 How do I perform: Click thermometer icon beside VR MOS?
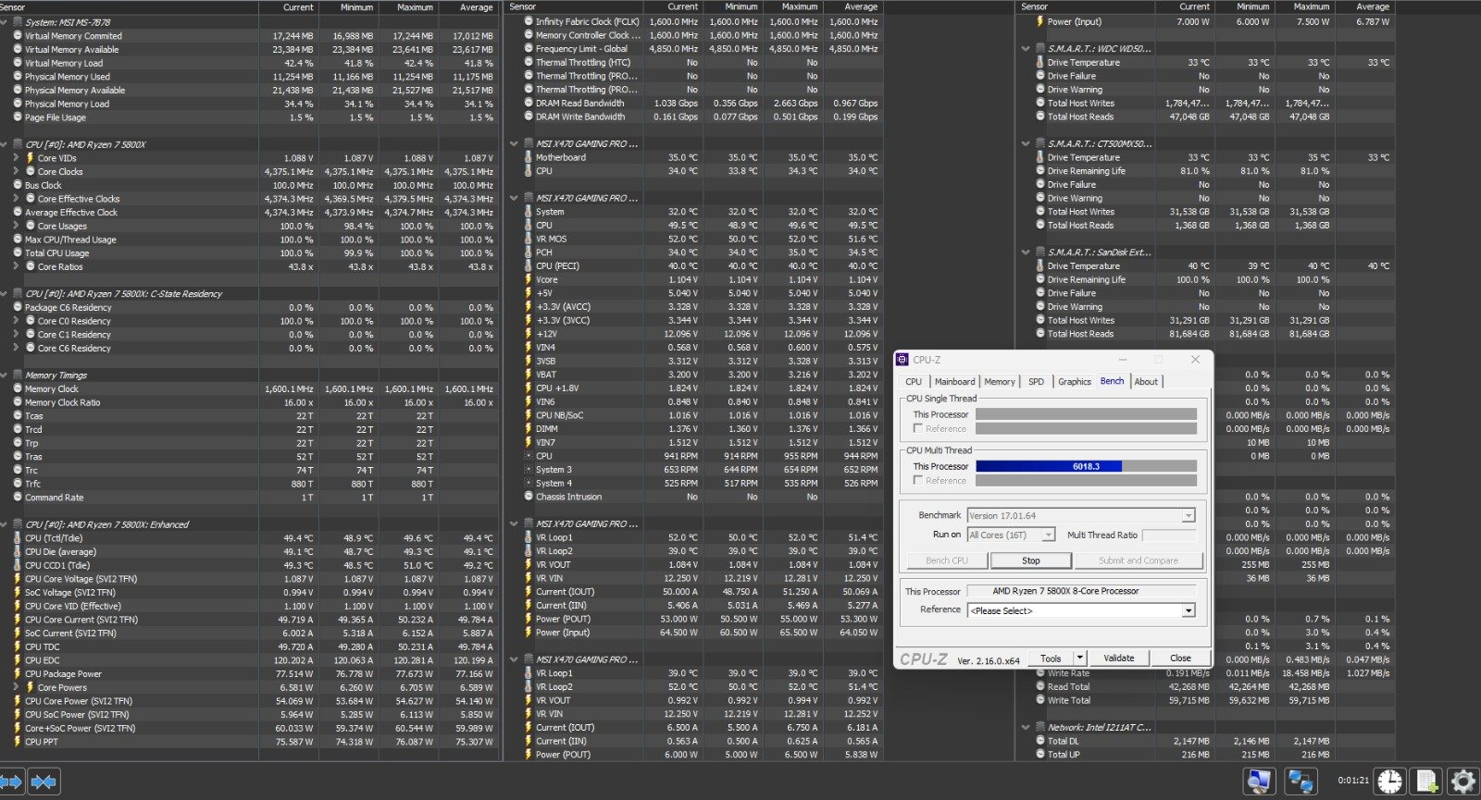pos(529,239)
